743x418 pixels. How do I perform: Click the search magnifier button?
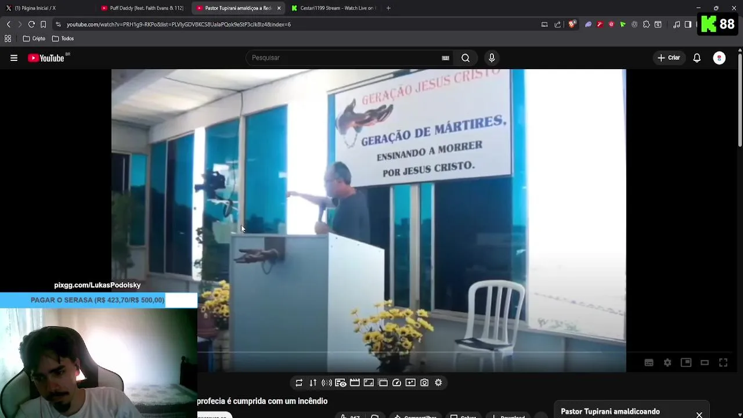466,58
